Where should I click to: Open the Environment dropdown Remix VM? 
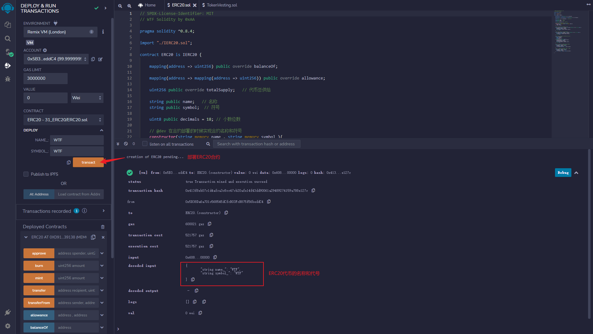pyautogui.click(x=61, y=32)
